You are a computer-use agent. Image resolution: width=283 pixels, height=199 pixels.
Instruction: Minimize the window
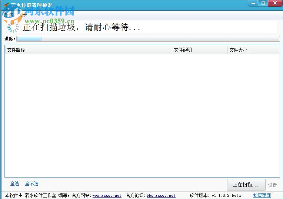coord(253,3)
